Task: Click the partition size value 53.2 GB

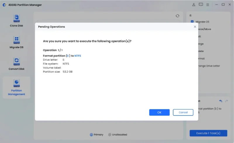Action: 68,72
